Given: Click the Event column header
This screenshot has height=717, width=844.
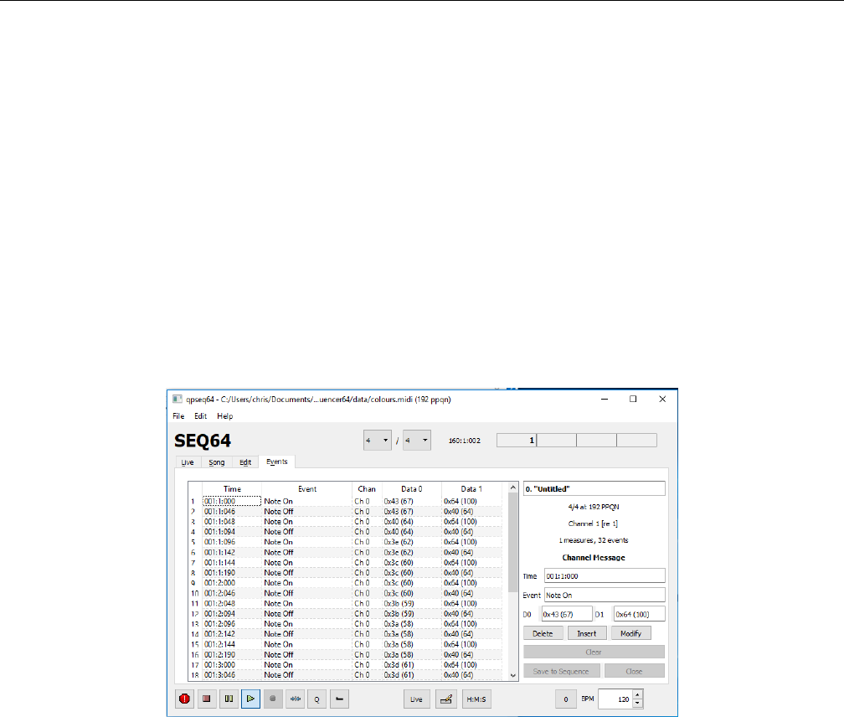Looking at the screenshot, I should [306, 489].
